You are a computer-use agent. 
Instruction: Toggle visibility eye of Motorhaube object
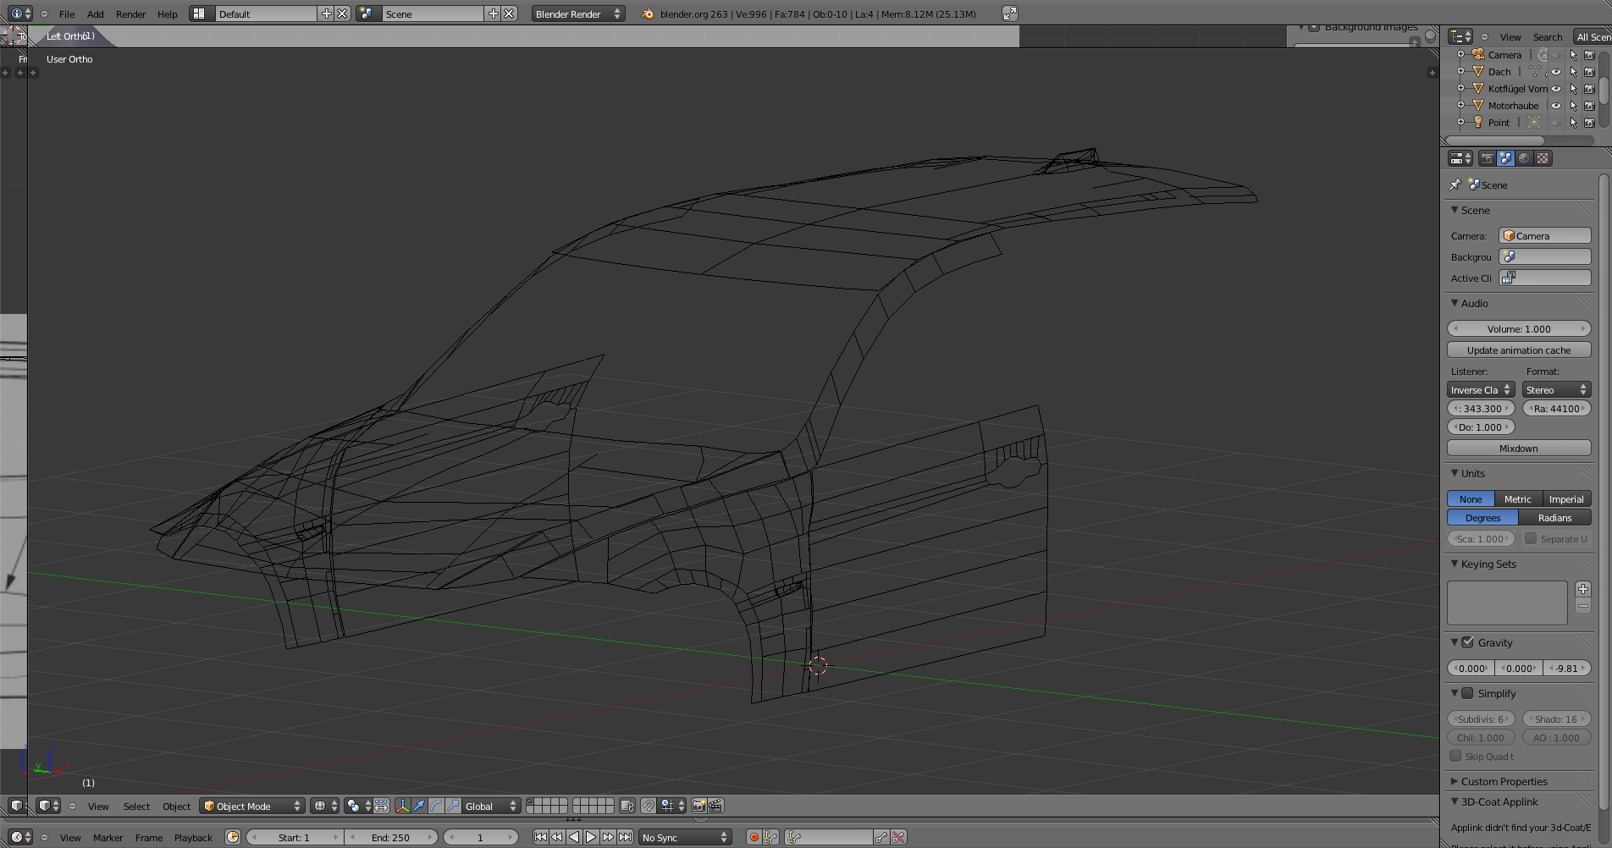pyautogui.click(x=1555, y=106)
